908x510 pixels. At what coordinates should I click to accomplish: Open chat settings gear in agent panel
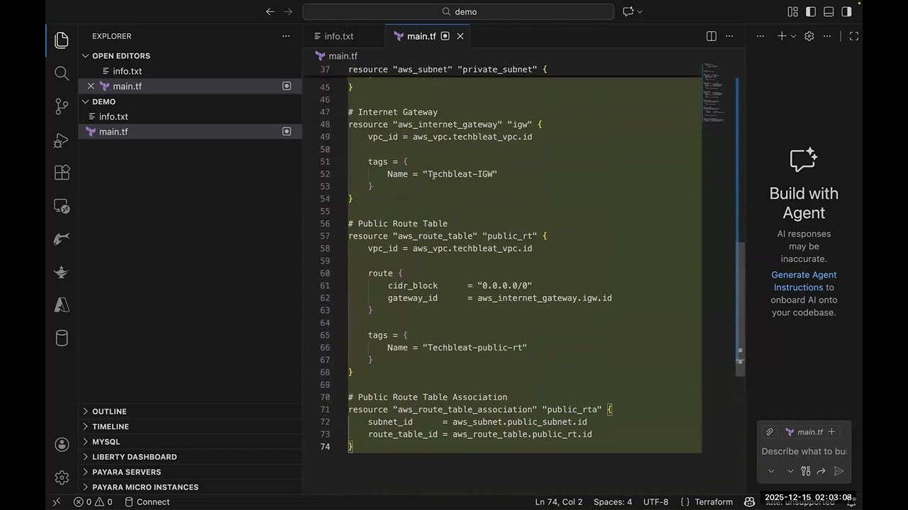tap(809, 36)
